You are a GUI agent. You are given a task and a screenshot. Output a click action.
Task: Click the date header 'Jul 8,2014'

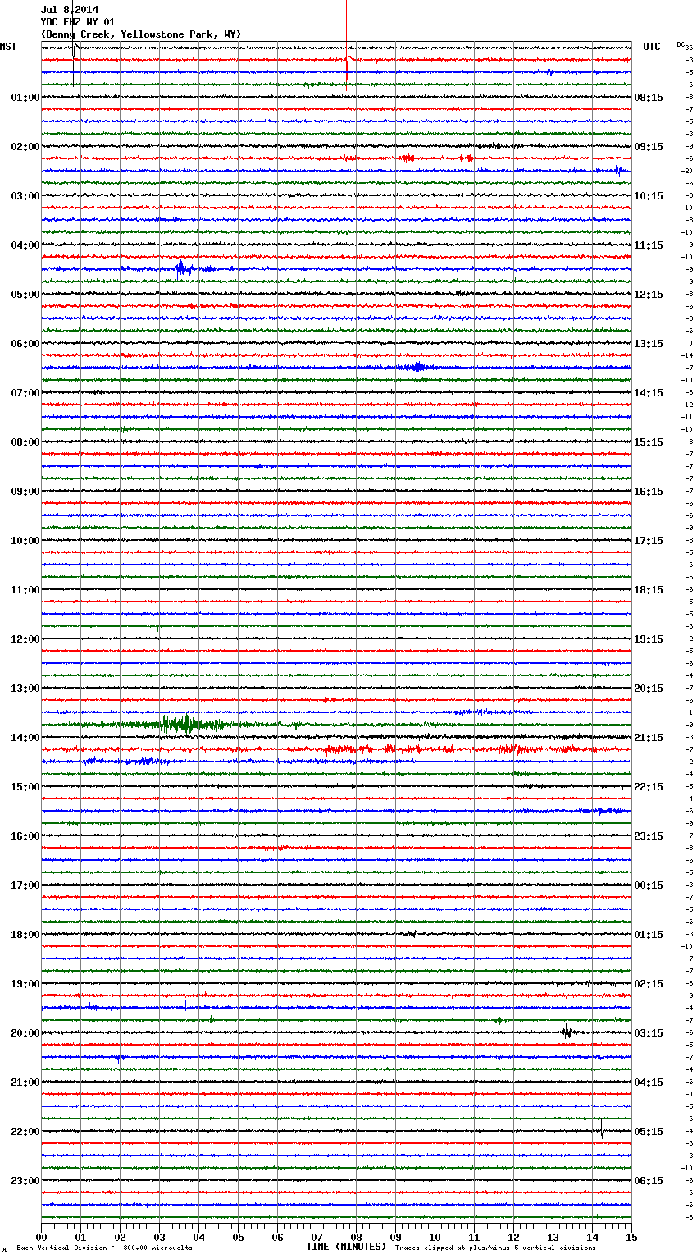point(70,10)
